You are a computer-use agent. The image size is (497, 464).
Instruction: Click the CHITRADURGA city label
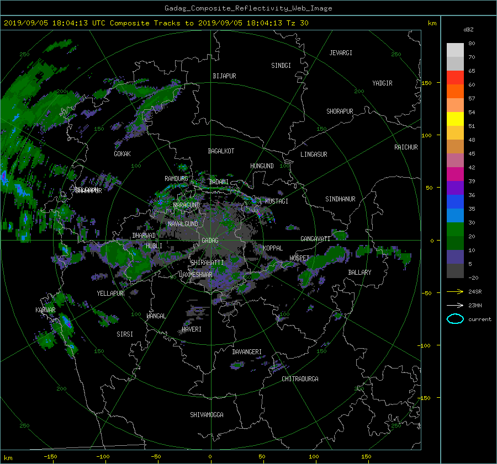click(x=300, y=379)
